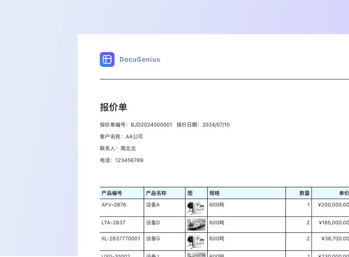Open product image thumbnail in LTA-2837 row

tap(196, 224)
